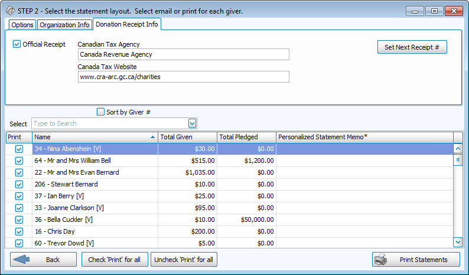Open the Organization Info tab
The height and width of the screenshot is (275, 469).
[x=64, y=25]
